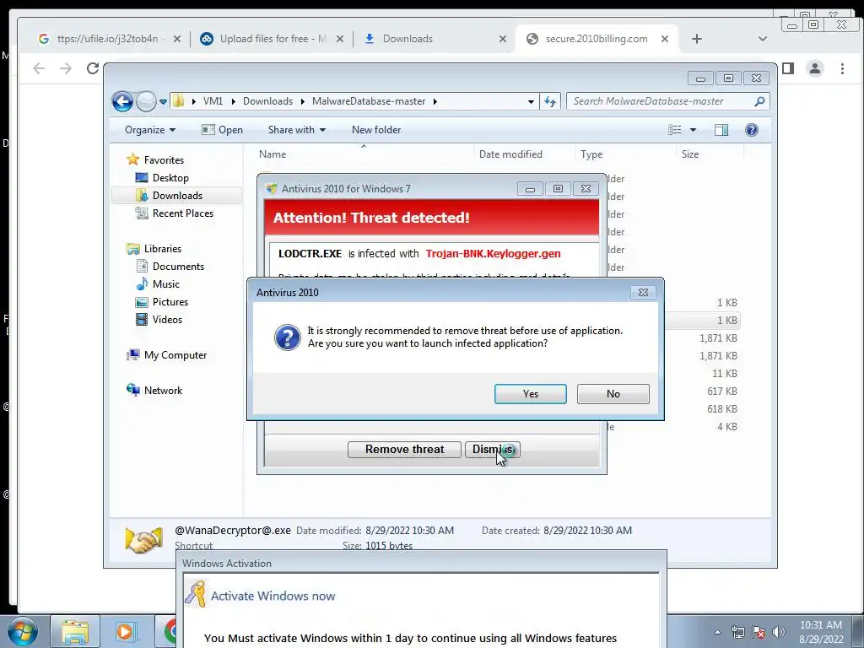Viewport: 864px width, 648px height.
Task: Open the Chrome profile icon
Action: [815, 68]
